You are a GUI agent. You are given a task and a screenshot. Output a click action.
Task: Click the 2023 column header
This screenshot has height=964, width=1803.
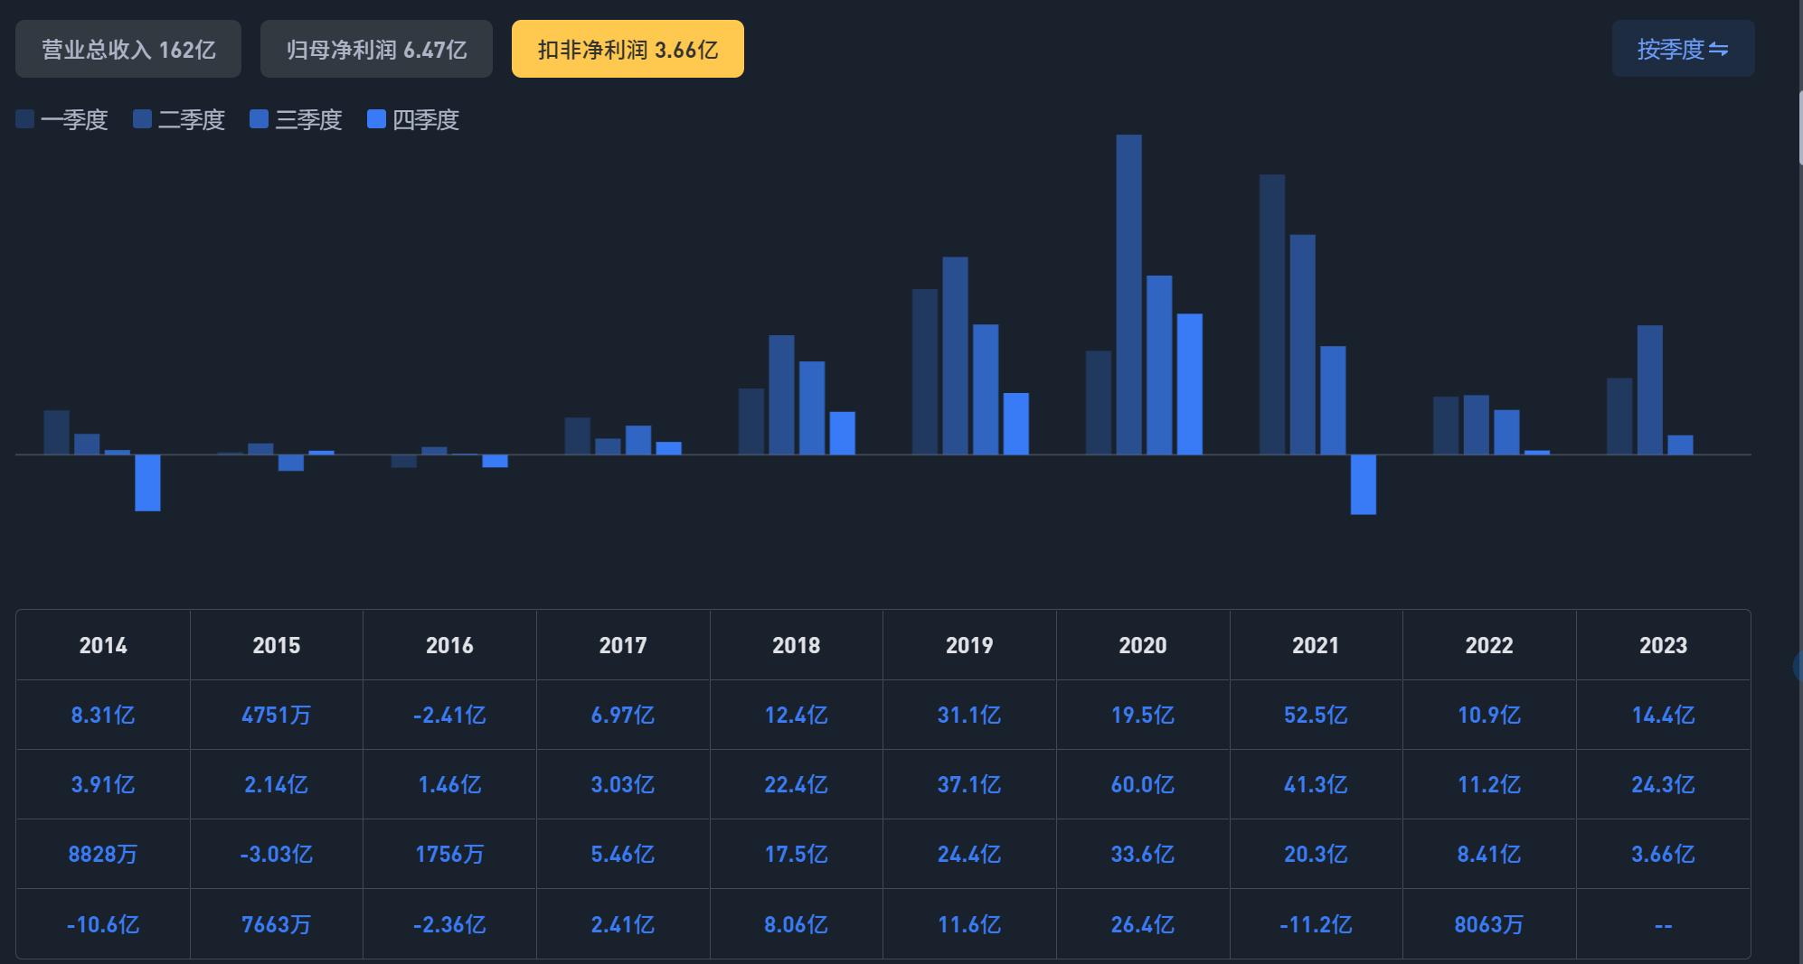pyautogui.click(x=1664, y=645)
